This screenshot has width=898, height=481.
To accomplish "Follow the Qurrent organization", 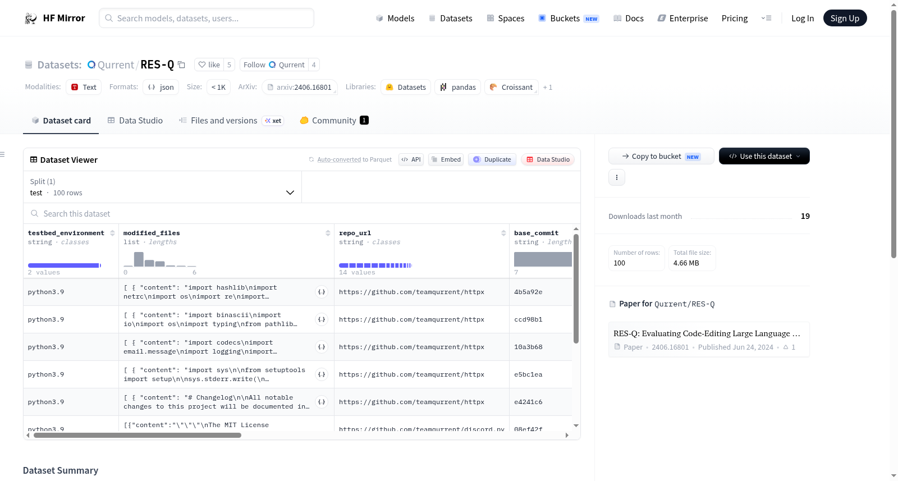I will pos(274,65).
